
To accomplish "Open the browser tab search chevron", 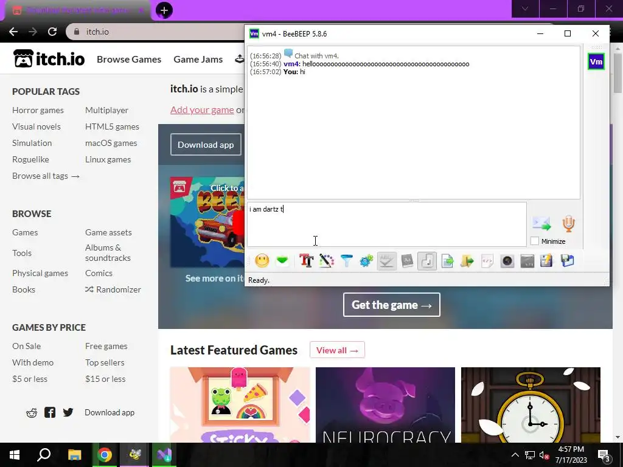I will pyautogui.click(x=525, y=9).
